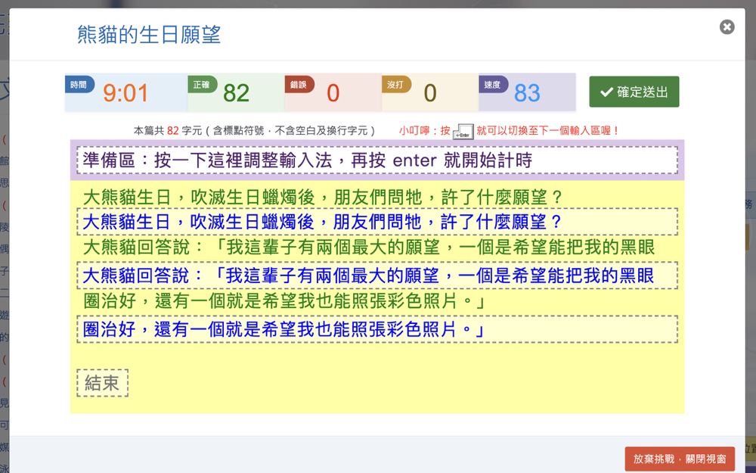The image size is (756, 473).
Task: Click green reference line 大熊貓生日，吹滅生日蠟燭後
Action: point(323,198)
